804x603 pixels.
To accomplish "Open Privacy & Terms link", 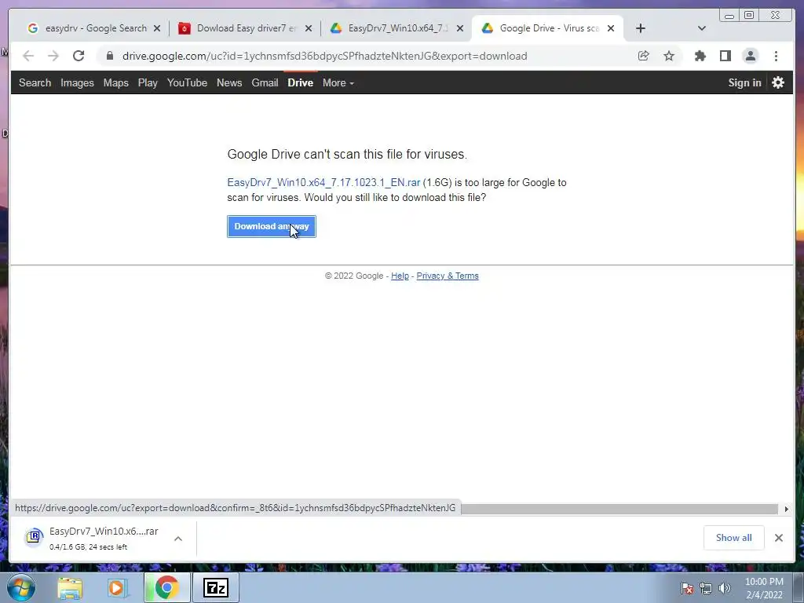I will tap(447, 276).
